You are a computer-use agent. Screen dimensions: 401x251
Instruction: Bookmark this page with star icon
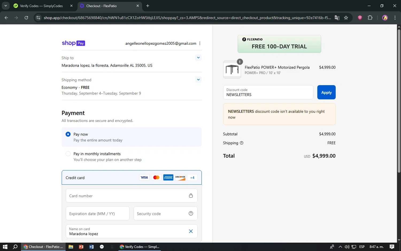coord(346,18)
